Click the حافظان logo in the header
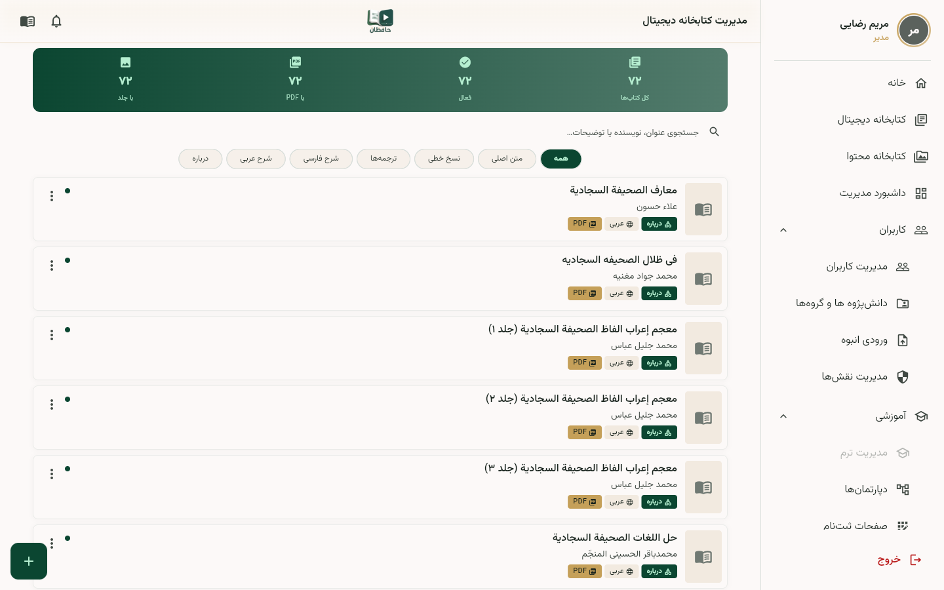 click(x=380, y=21)
